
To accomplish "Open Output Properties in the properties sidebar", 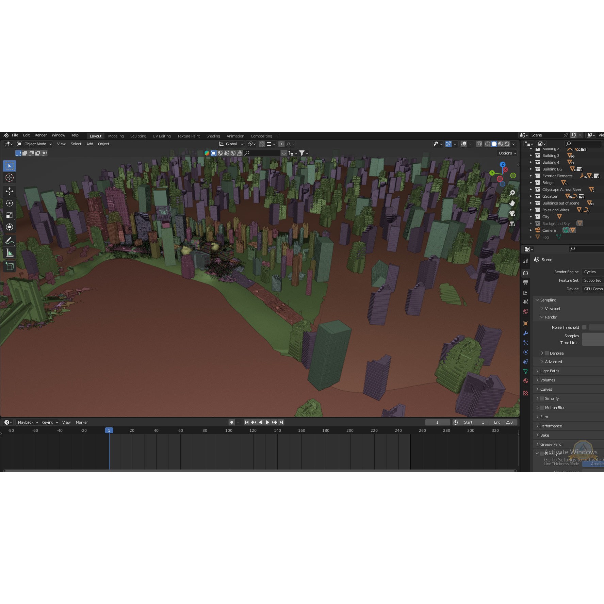I will [x=526, y=282].
